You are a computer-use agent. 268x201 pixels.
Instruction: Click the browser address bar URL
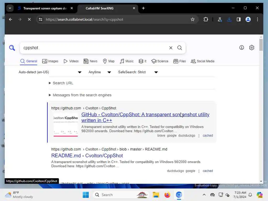85,19
